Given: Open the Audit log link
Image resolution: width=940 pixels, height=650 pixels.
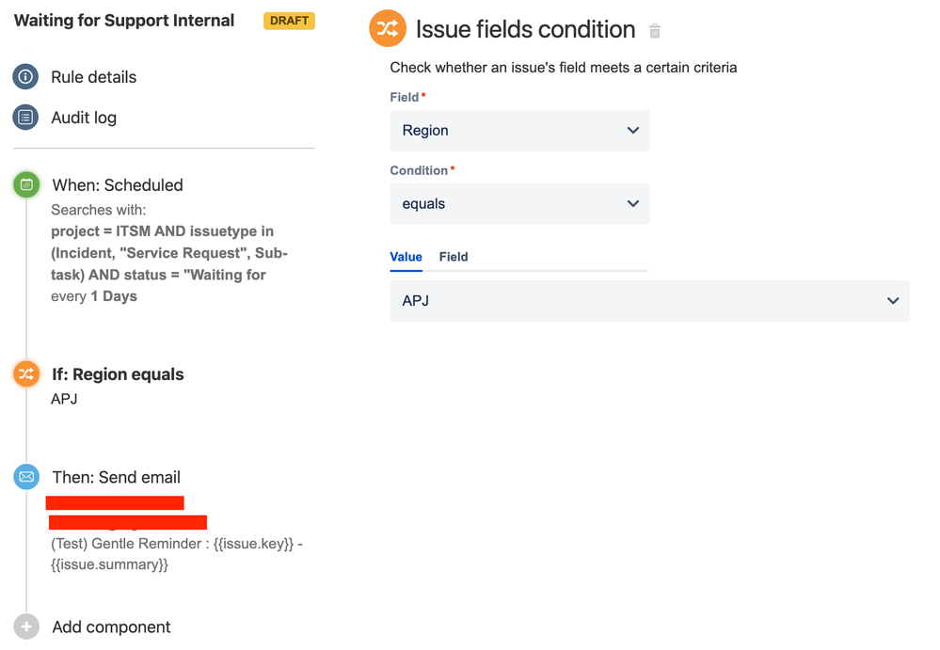Looking at the screenshot, I should (x=84, y=118).
